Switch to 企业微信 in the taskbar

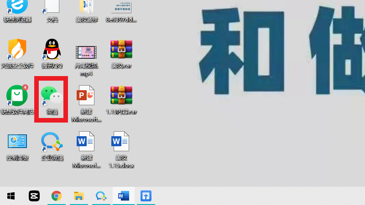[x=101, y=196]
